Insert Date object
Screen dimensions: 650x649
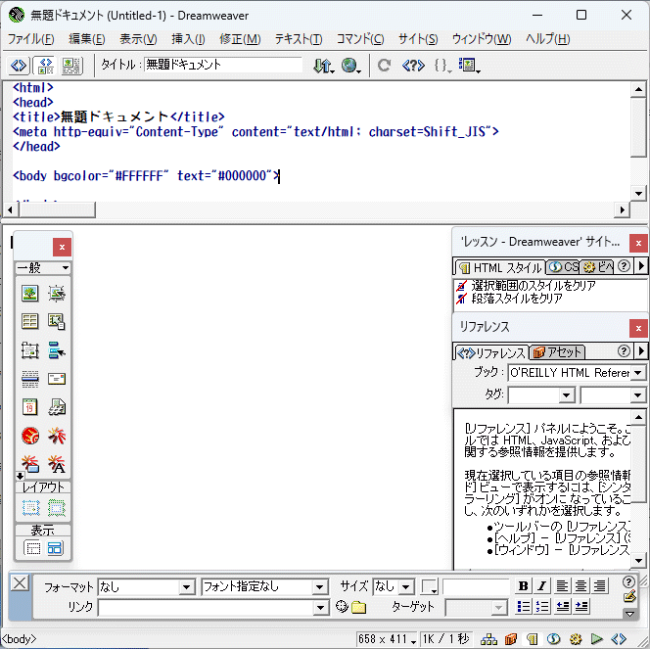click(29, 407)
